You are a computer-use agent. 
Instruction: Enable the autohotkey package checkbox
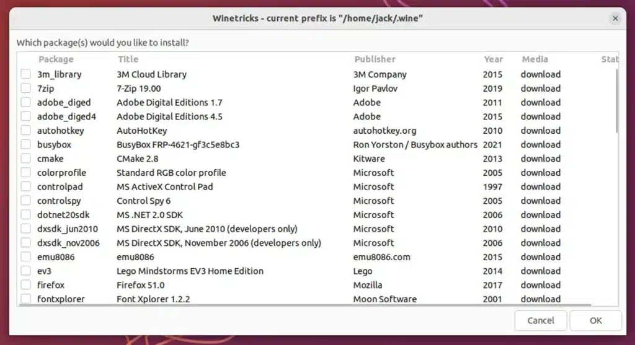25,130
